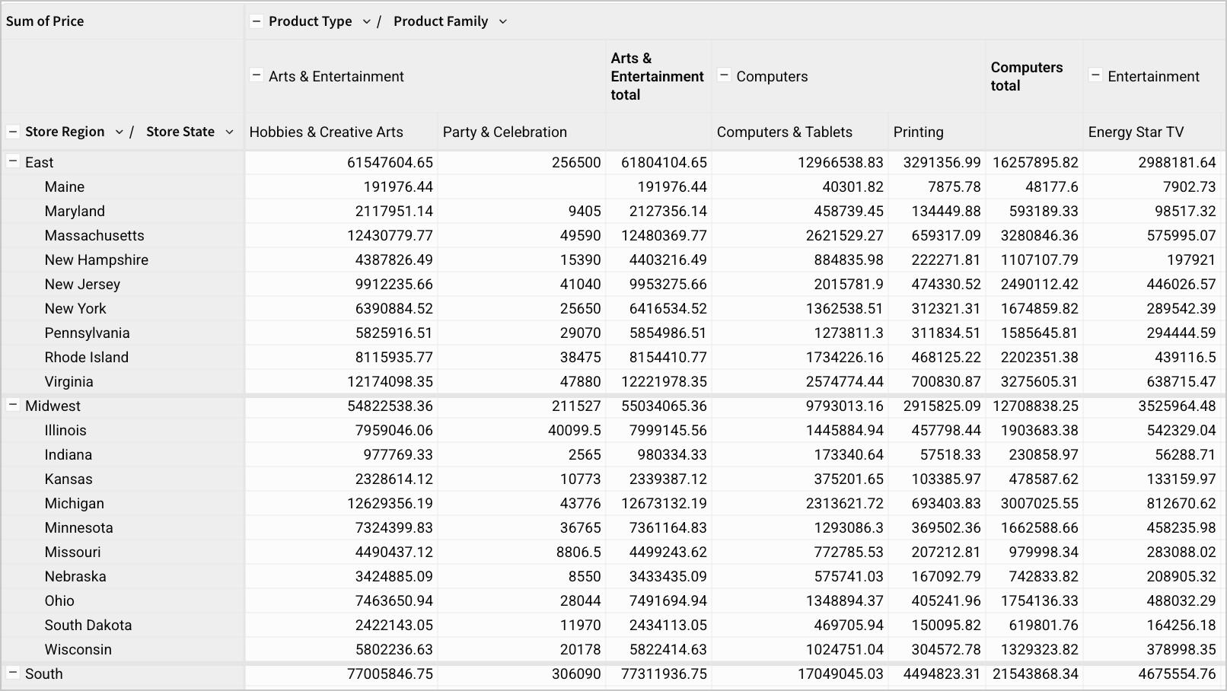Viewport: 1227px width, 691px height.
Task: Select Virginia's Arts & Entertainment total cell
Action: tap(658, 381)
